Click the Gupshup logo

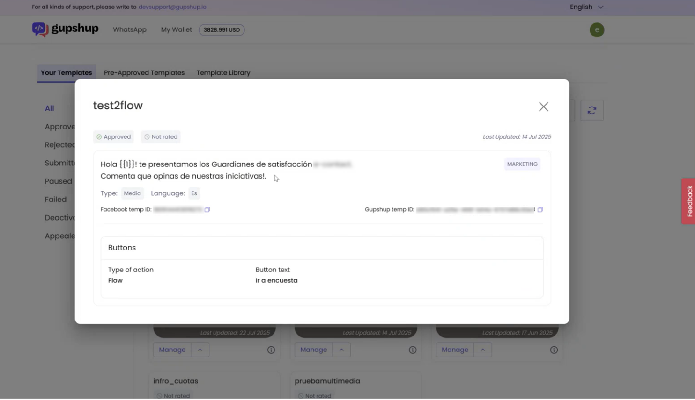(x=65, y=29)
